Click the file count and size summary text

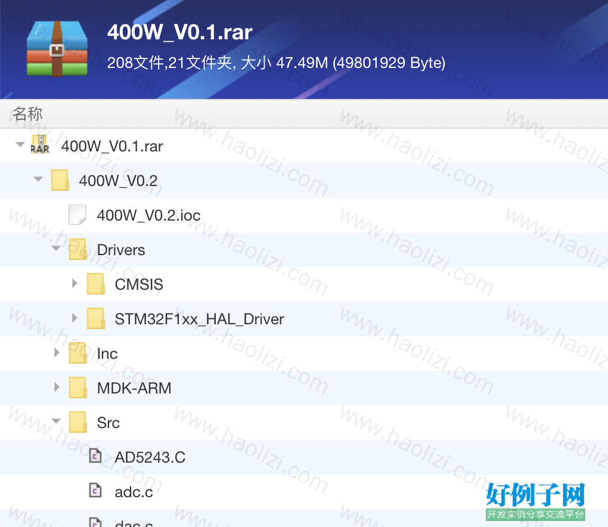(276, 63)
